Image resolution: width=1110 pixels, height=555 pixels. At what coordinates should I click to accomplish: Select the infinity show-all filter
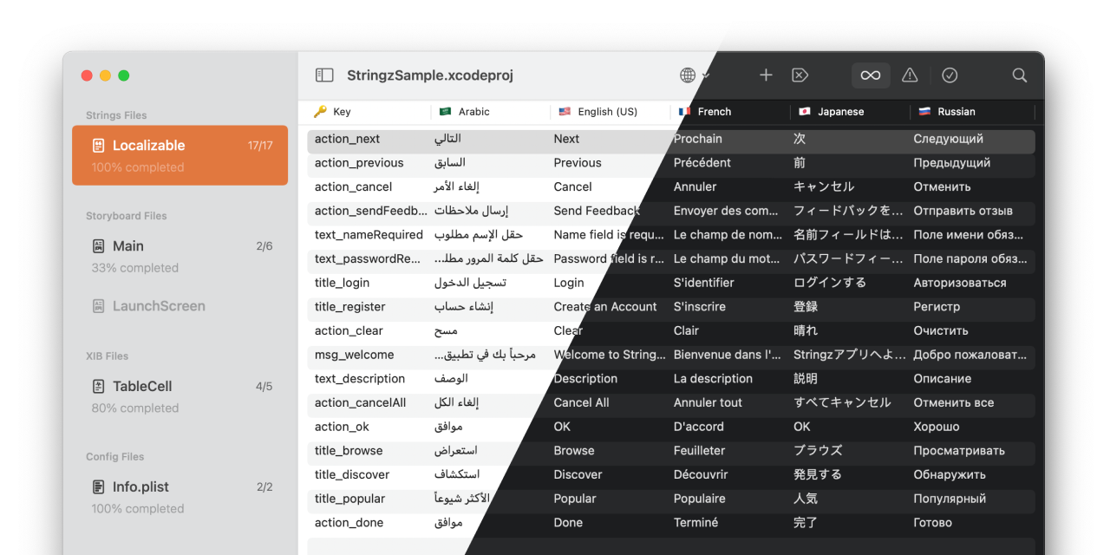[871, 75]
